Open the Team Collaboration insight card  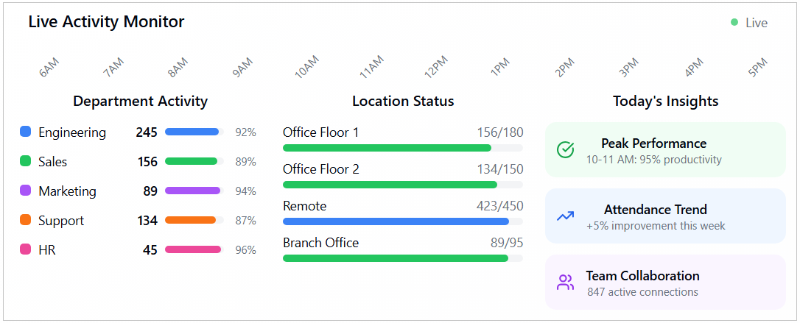665,283
